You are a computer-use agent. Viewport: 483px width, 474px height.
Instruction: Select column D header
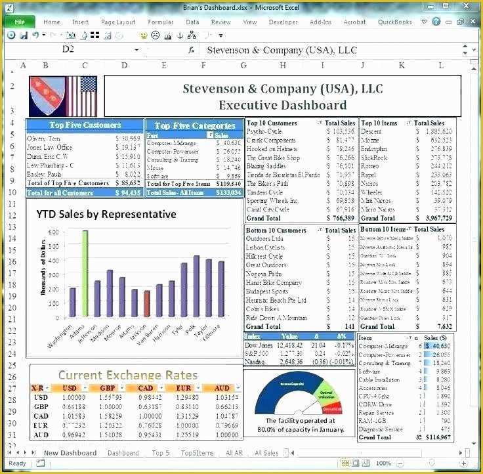tap(124, 66)
